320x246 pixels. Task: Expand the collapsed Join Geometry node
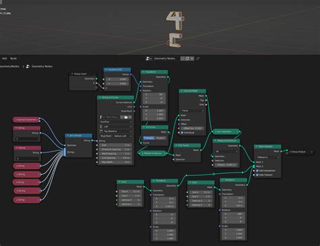pyautogui.click(x=216, y=131)
